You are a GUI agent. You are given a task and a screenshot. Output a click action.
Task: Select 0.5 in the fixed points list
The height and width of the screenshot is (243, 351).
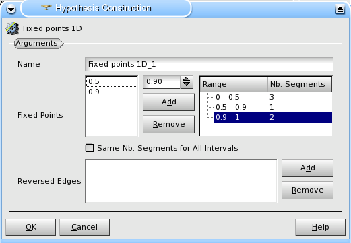[112, 81]
